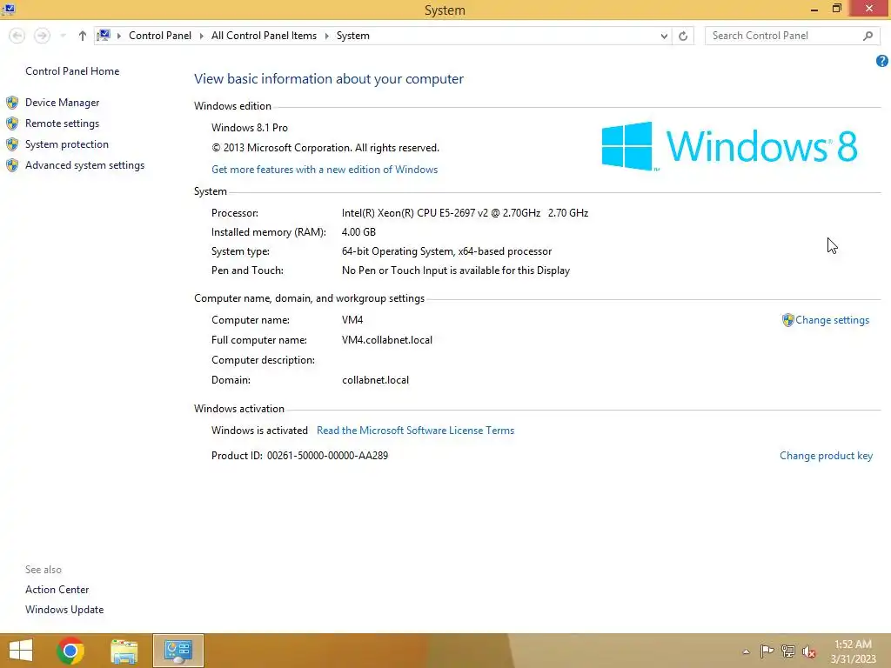
Task: Expand chevron after All Control Panel Items
Action: point(327,36)
